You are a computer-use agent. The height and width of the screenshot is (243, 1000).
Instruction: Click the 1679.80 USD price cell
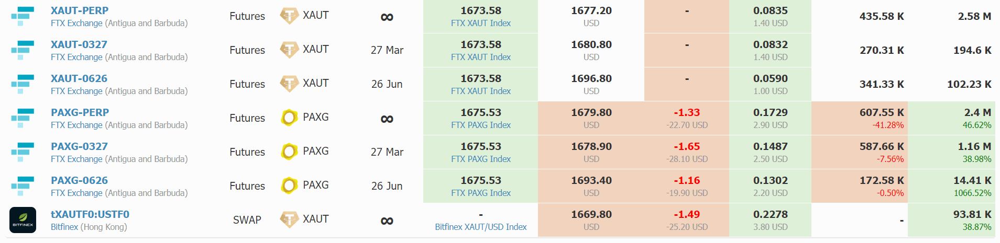click(591, 118)
